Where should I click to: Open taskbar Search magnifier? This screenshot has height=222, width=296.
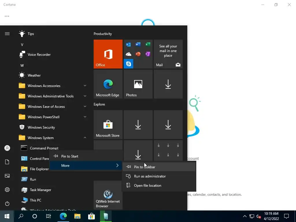21,216
